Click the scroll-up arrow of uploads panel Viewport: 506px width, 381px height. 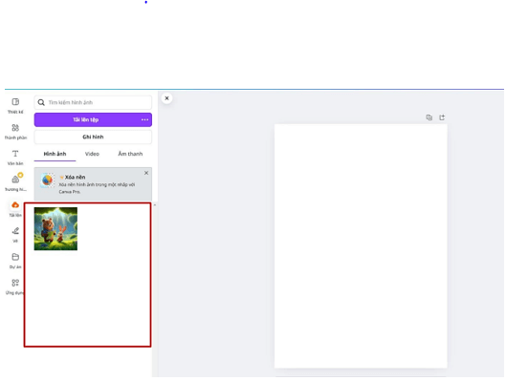click(155, 205)
